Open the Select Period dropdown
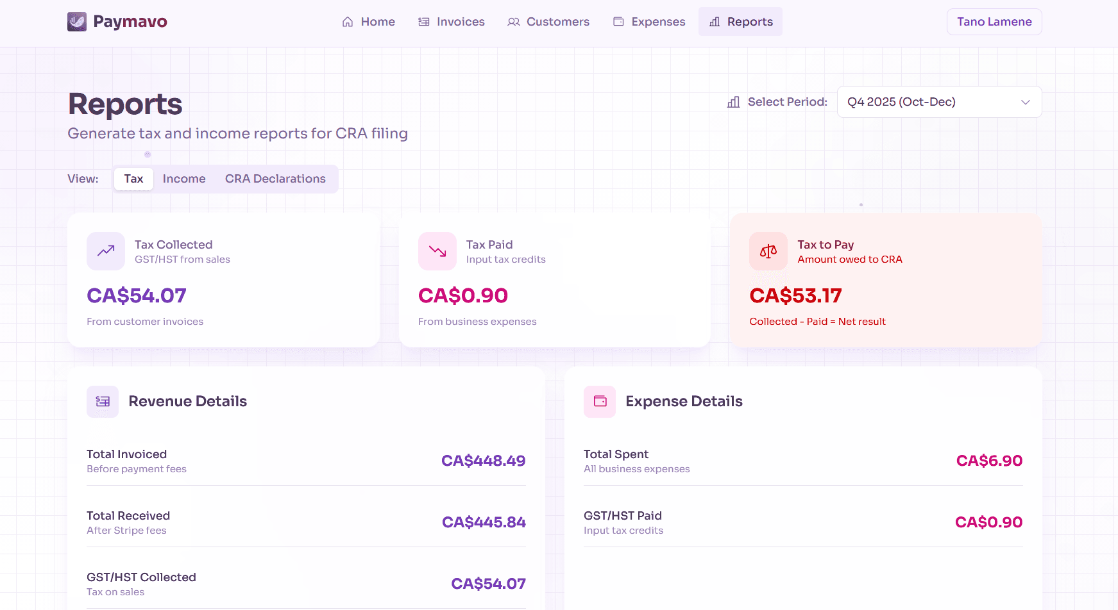Viewport: 1118px width, 610px height. point(939,101)
